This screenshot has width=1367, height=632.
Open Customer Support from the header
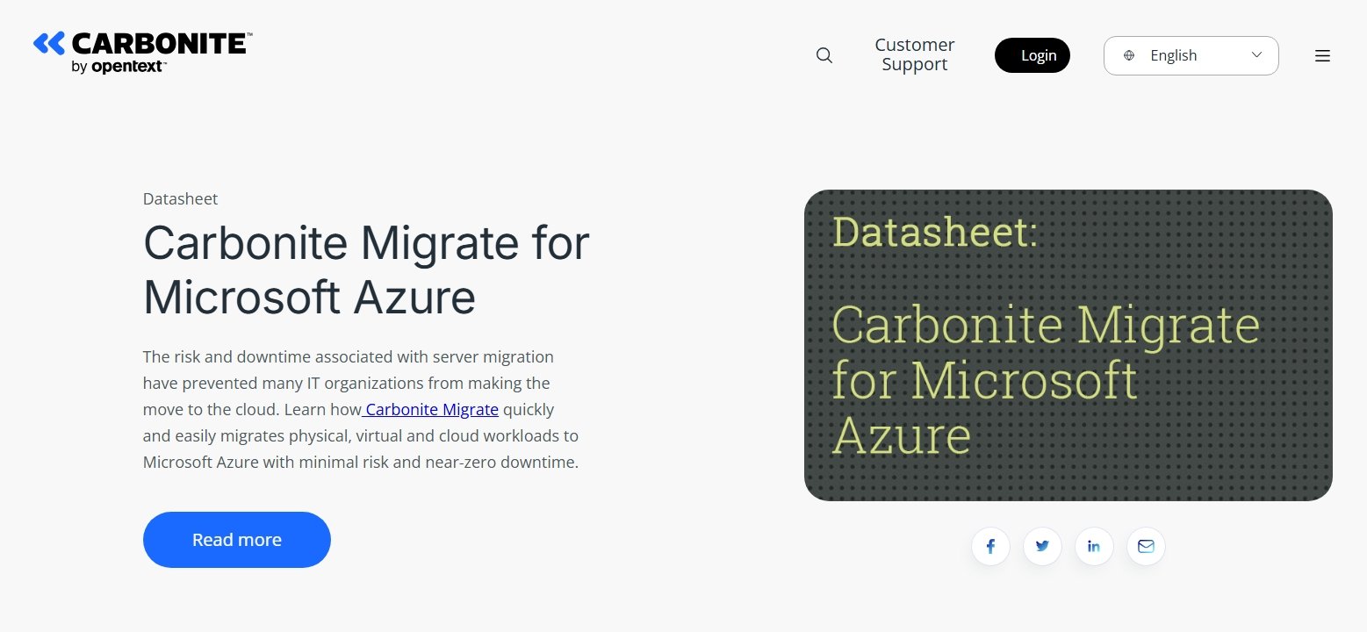[914, 54]
